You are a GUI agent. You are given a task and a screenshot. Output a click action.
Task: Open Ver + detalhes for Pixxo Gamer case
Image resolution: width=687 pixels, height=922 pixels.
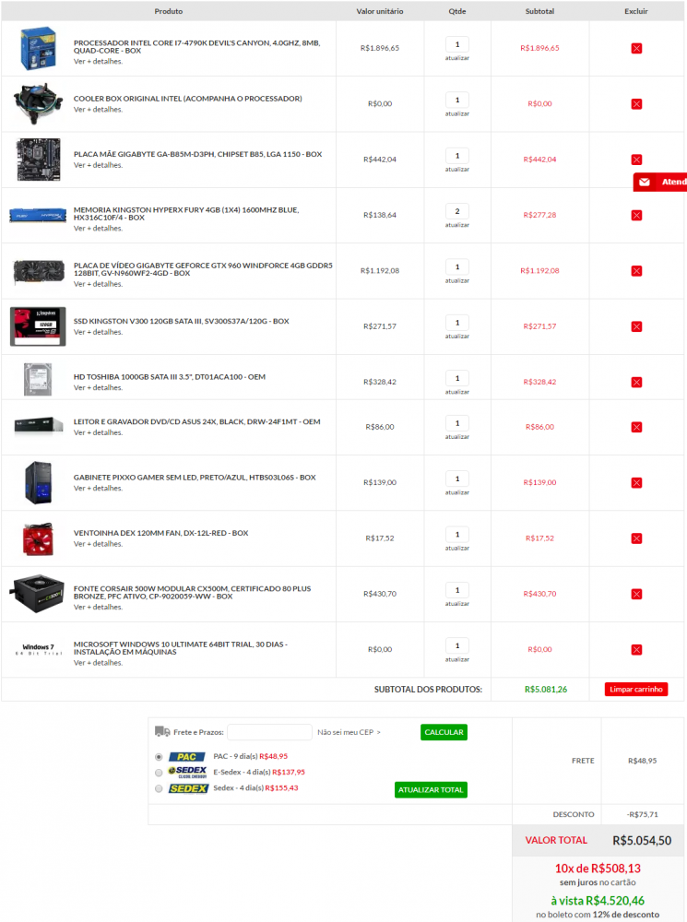99,488
